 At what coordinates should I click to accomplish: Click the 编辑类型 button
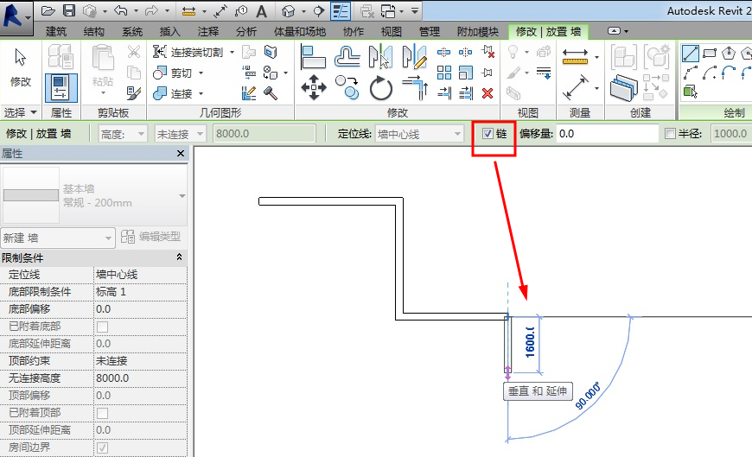[151, 238]
